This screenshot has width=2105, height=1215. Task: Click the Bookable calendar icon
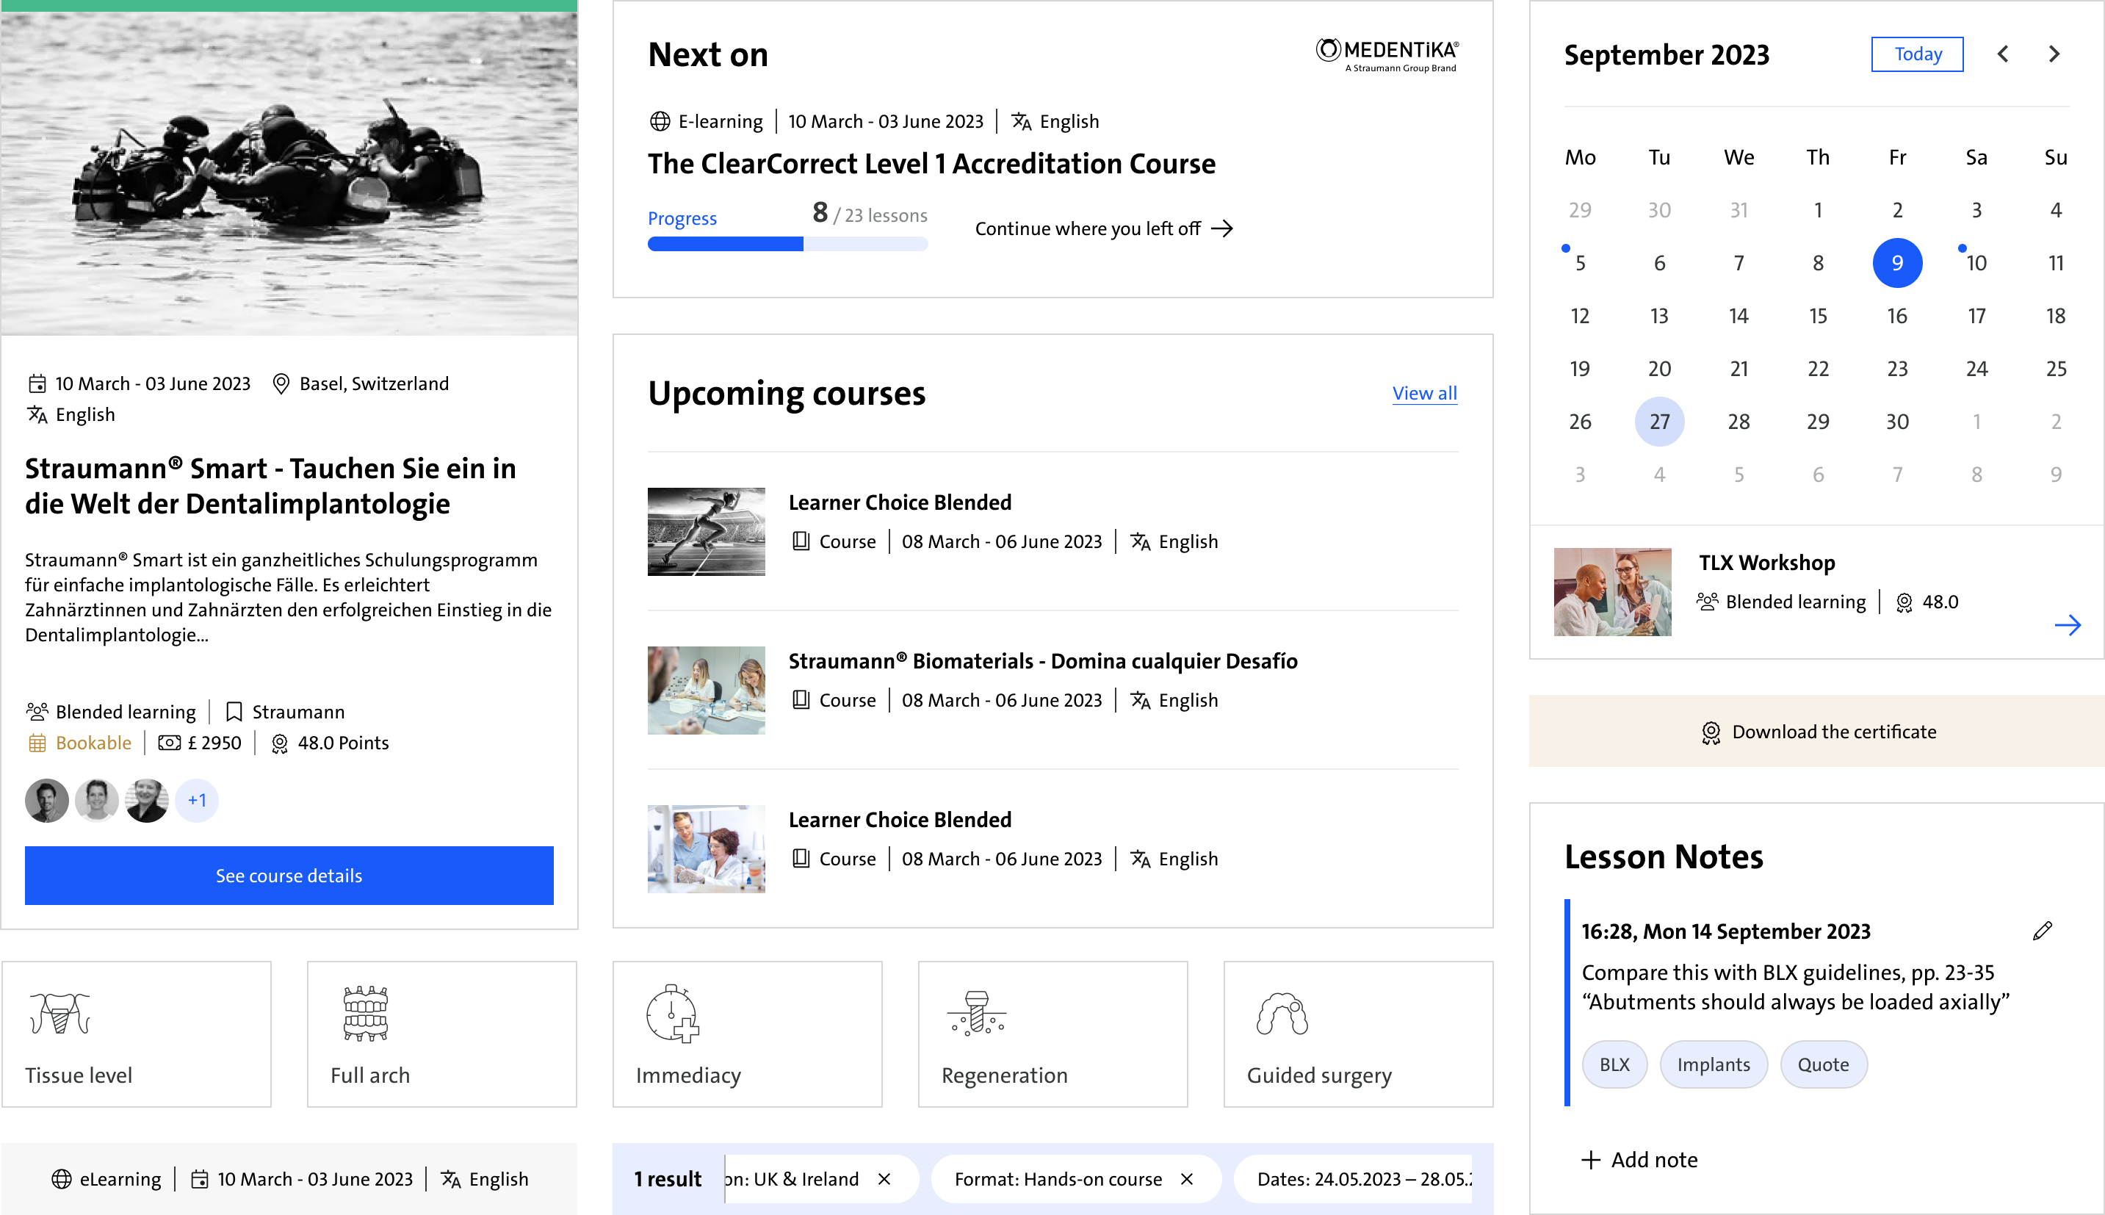[37, 743]
